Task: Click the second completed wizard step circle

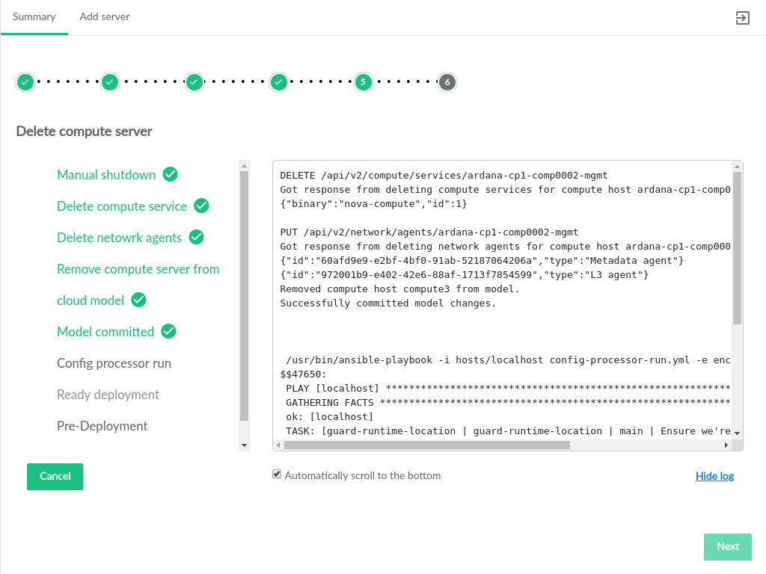Action: click(110, 82)
